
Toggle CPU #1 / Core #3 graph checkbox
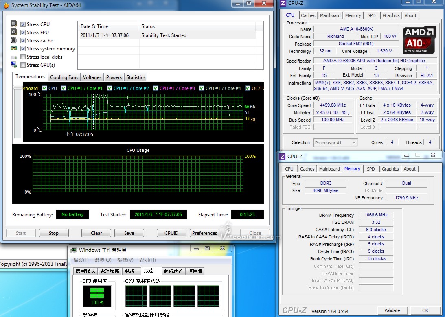156,88
